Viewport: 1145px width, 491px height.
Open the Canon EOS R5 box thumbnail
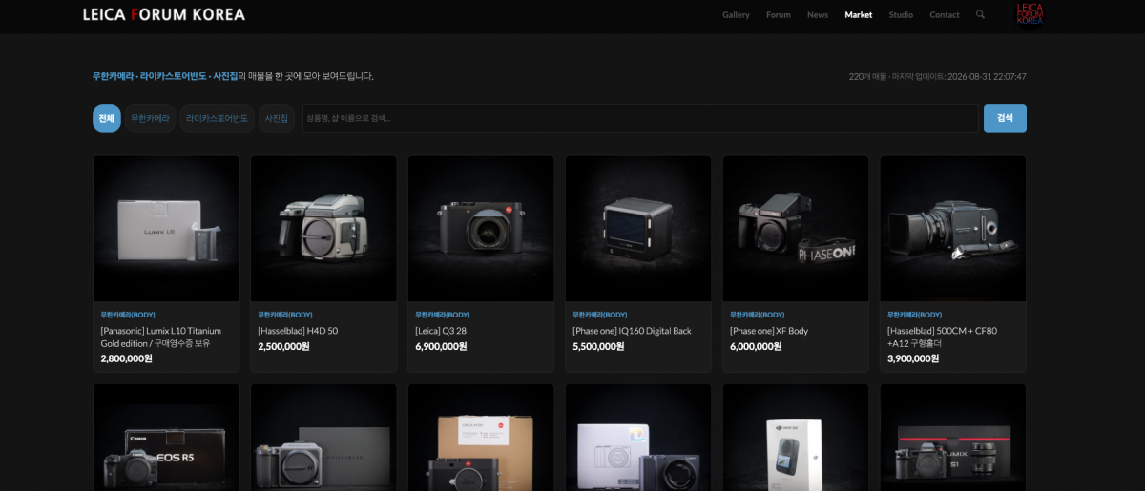(166, 438)
